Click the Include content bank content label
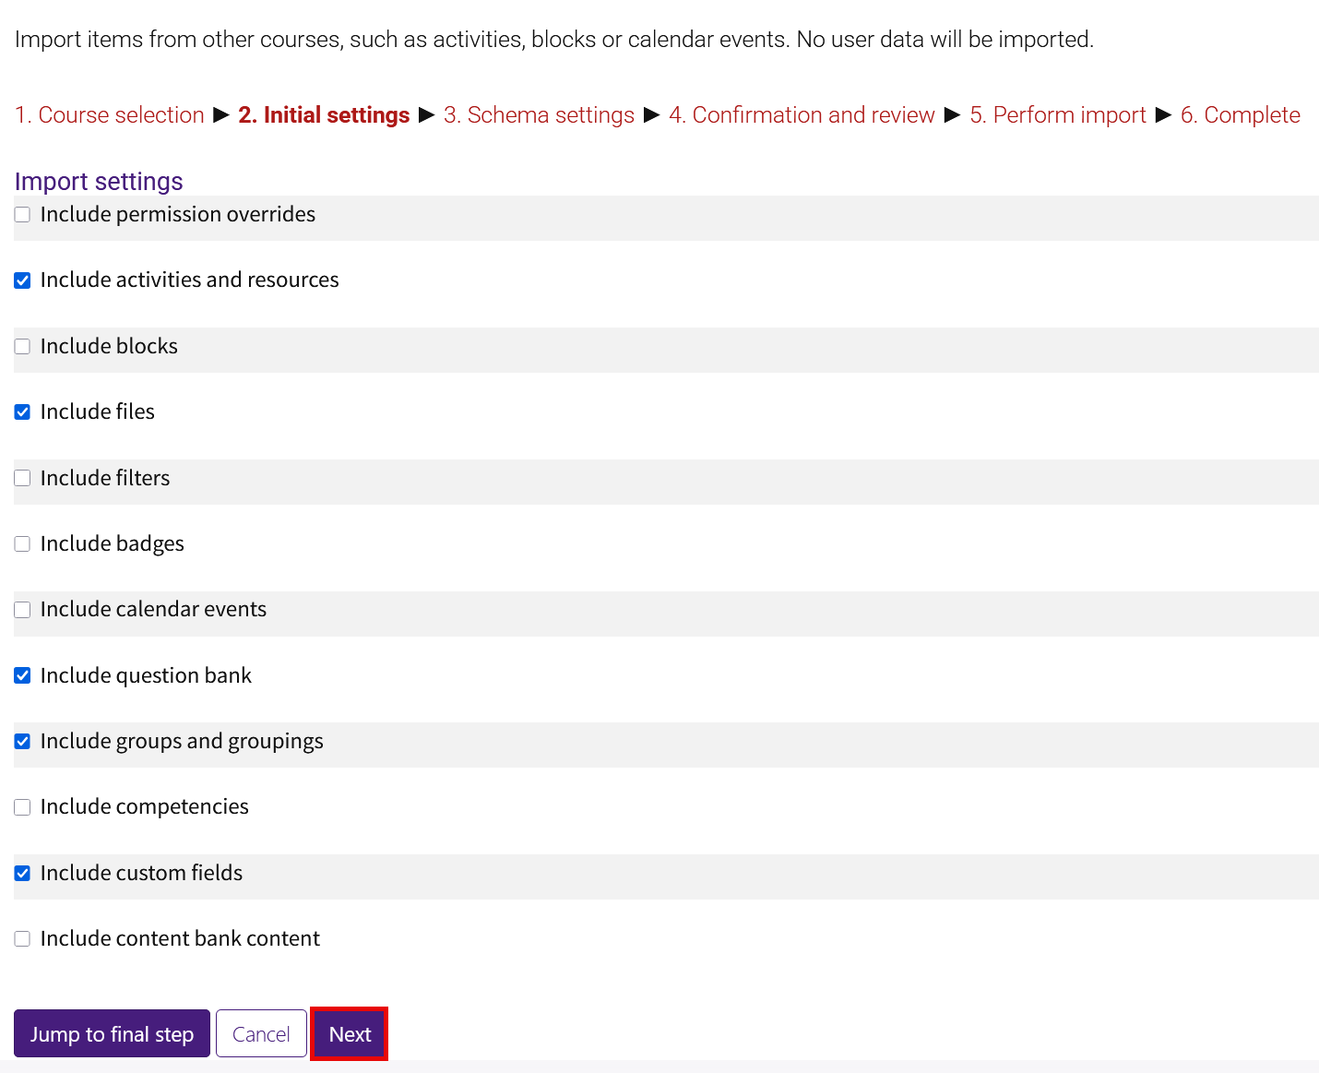 pos(180,938)
